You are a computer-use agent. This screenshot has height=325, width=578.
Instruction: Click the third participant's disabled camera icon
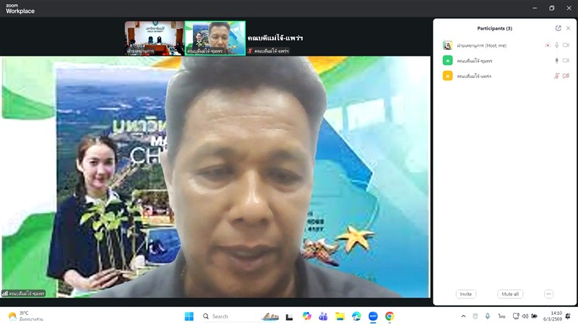(566, 76)
